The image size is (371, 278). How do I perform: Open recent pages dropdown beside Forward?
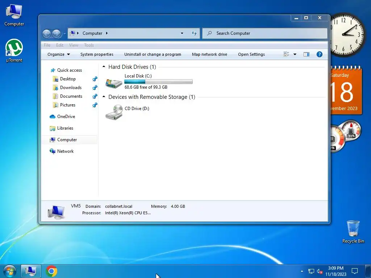64,34
